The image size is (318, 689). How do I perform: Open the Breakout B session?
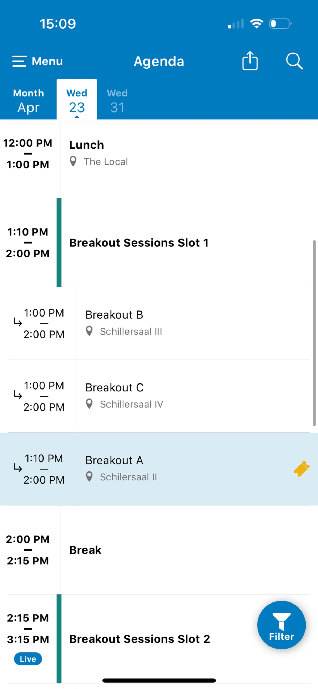click(159, 323)
